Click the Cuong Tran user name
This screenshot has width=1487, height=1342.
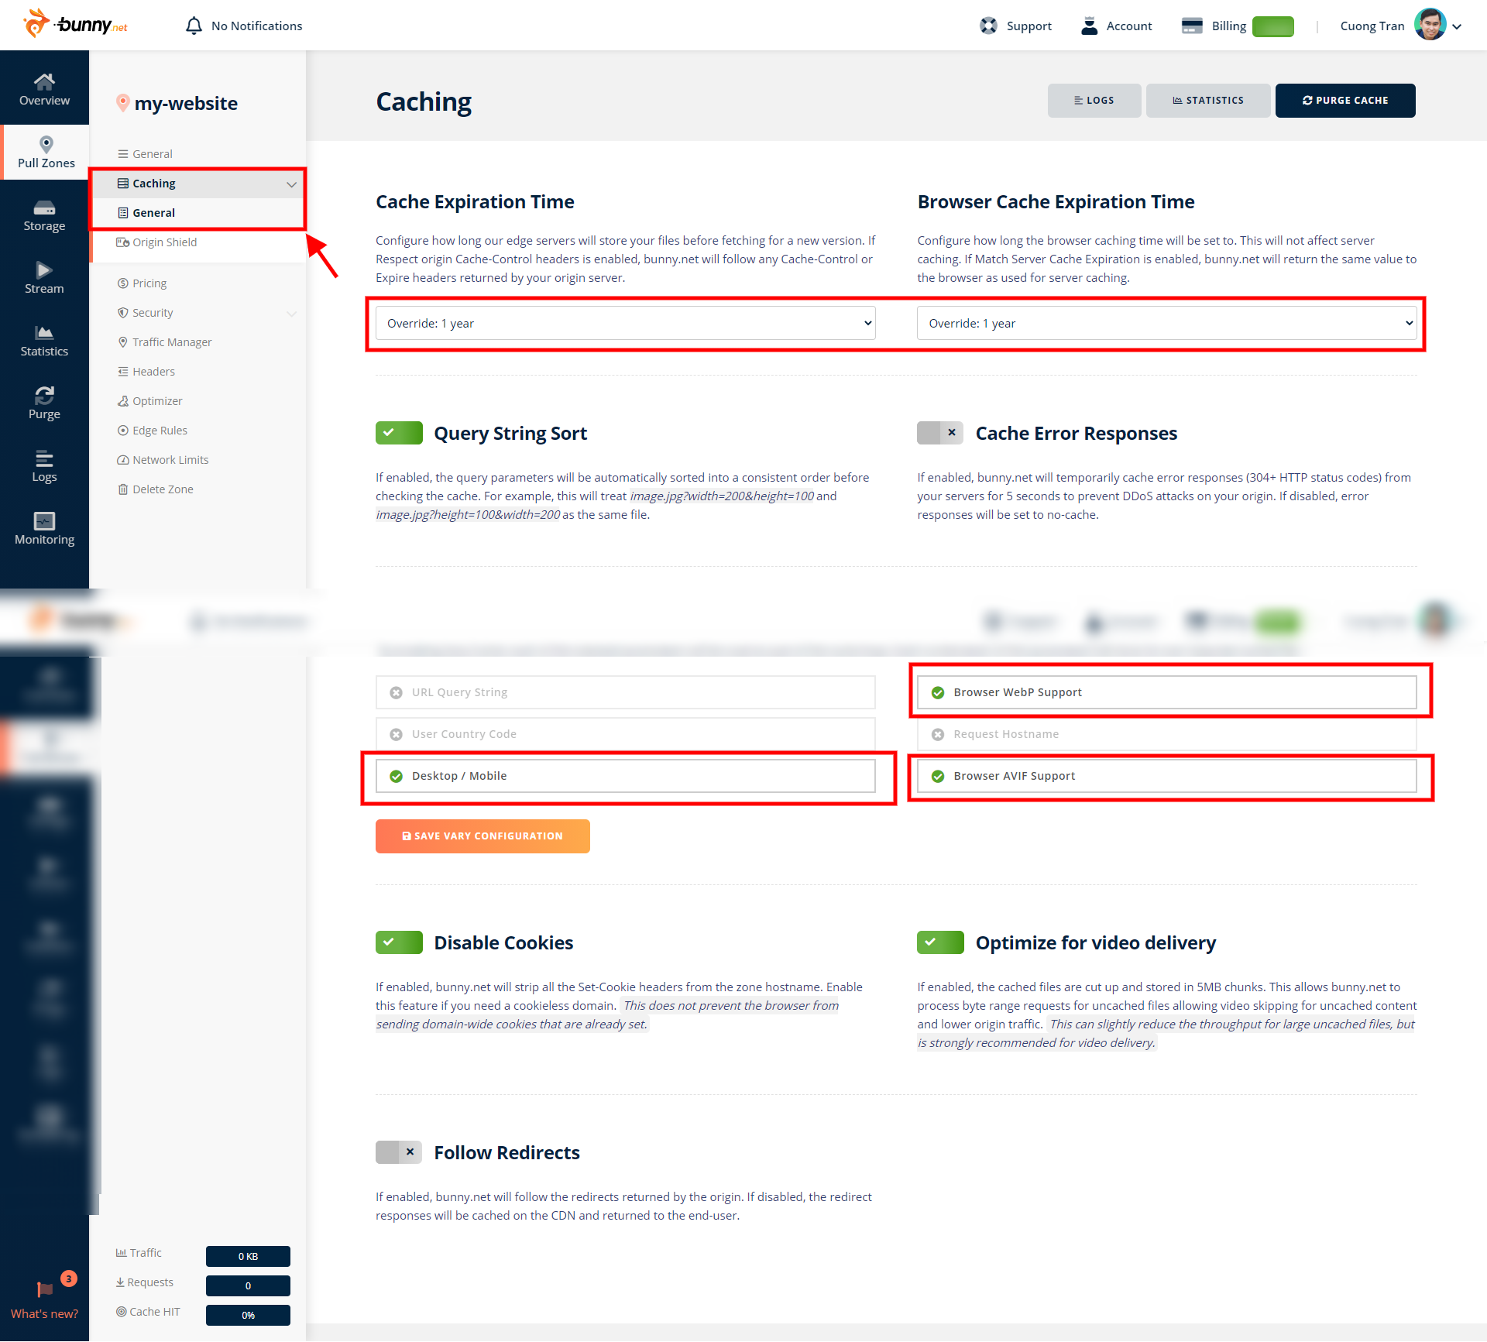(x=1372, y=26)
